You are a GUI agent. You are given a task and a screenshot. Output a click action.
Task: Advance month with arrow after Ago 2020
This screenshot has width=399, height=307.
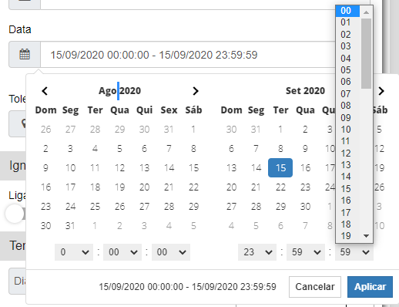click(196, 91)
